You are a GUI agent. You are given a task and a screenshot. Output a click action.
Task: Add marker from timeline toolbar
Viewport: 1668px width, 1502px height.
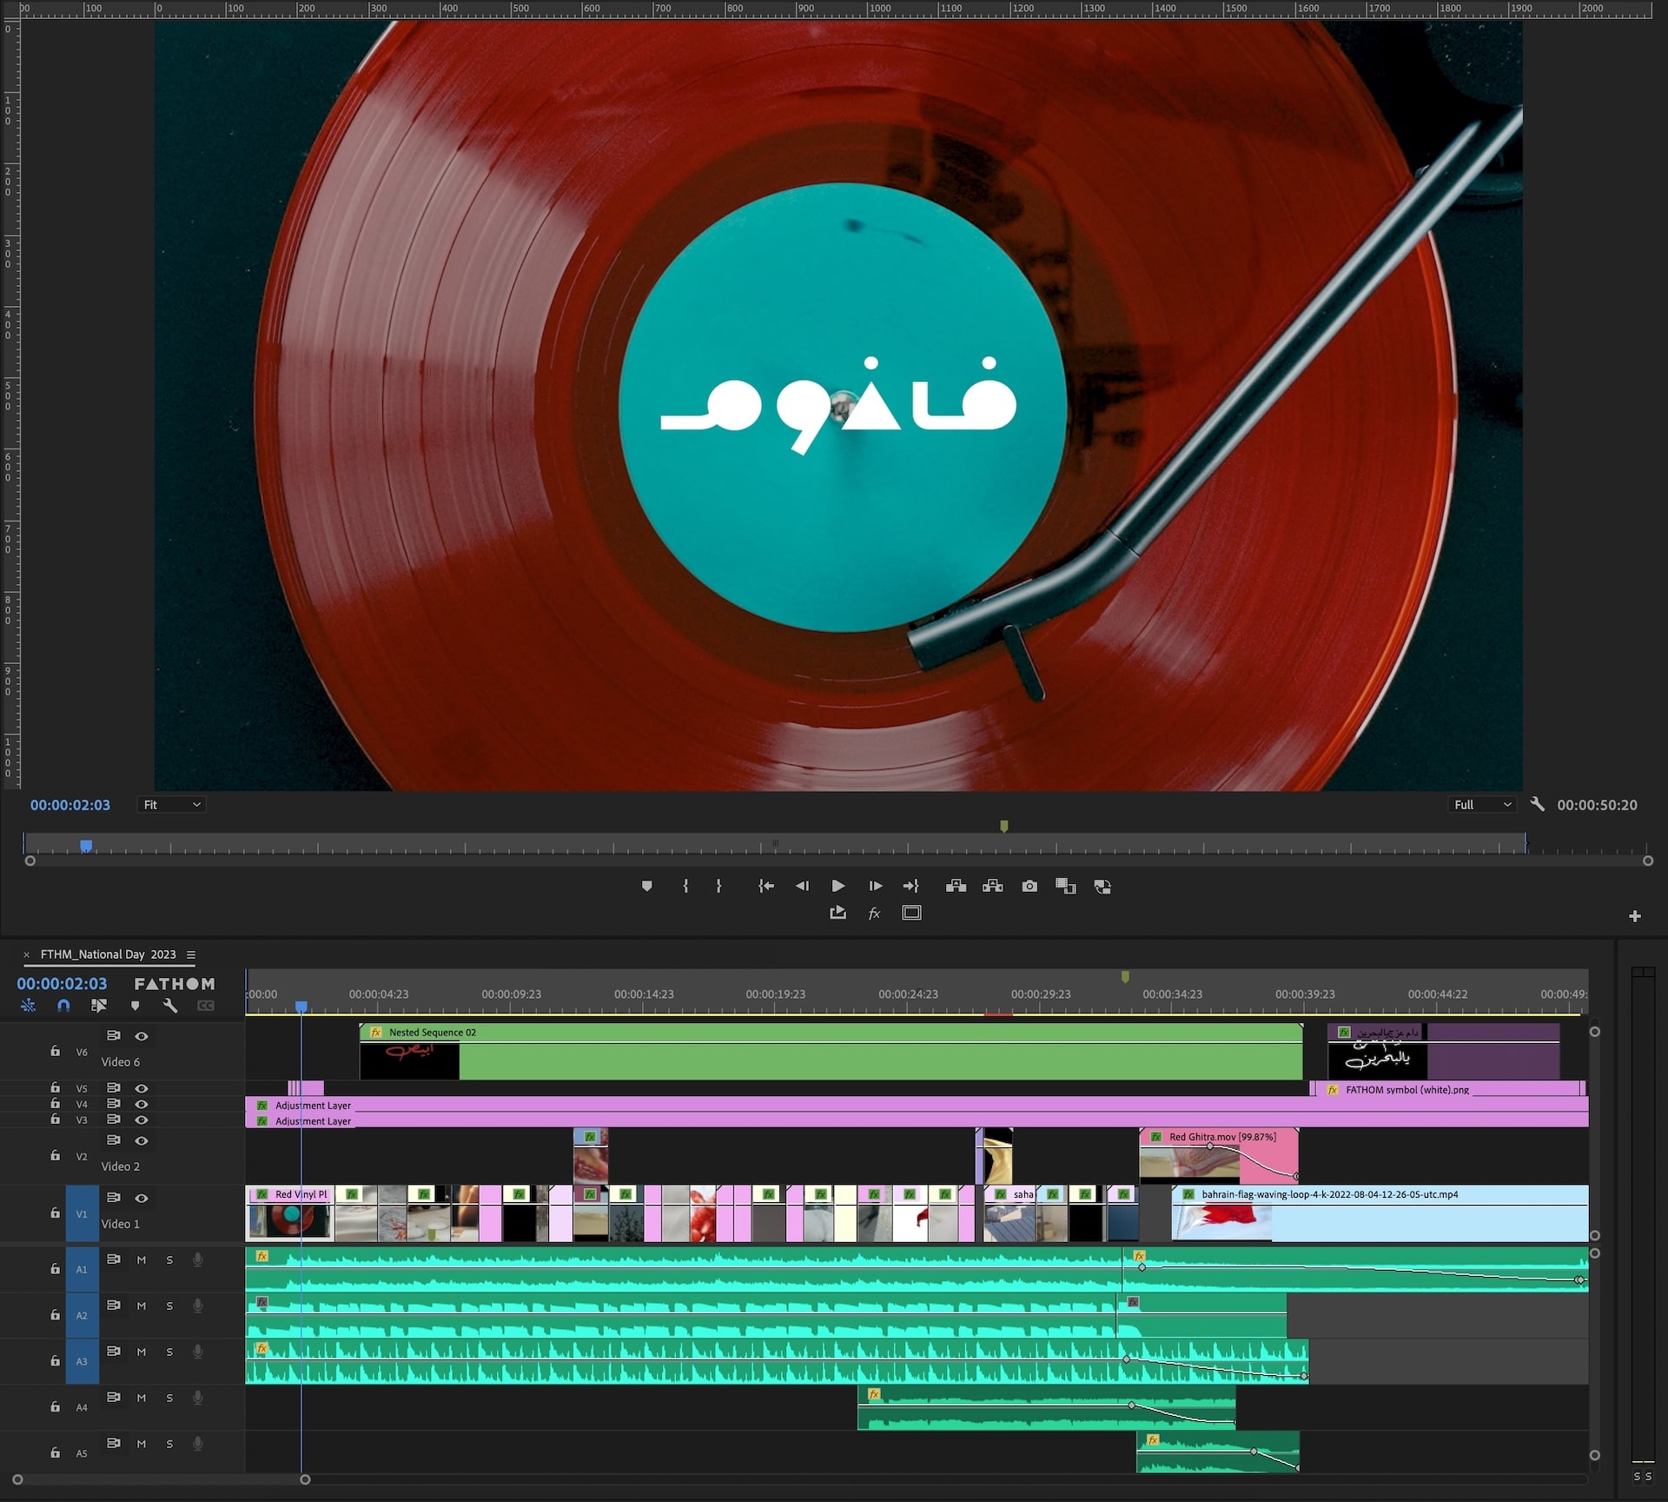pos(135,1006)
